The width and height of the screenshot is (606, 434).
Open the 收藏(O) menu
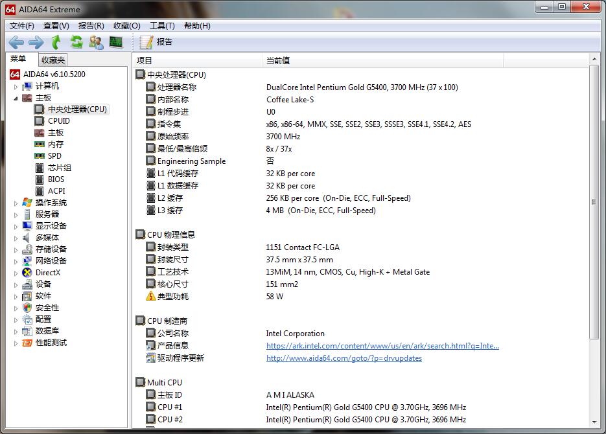tap(127, 26)
